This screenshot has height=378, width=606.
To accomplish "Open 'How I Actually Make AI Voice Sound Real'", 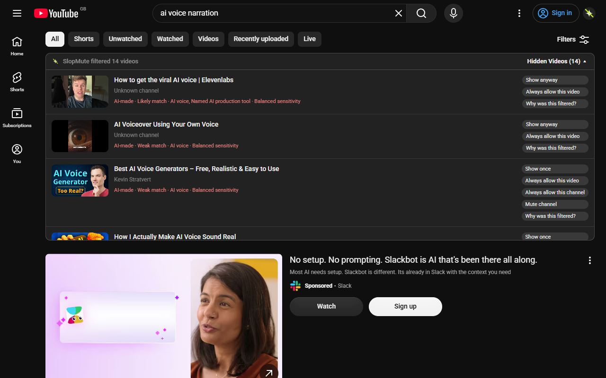I will pos(175,237).
